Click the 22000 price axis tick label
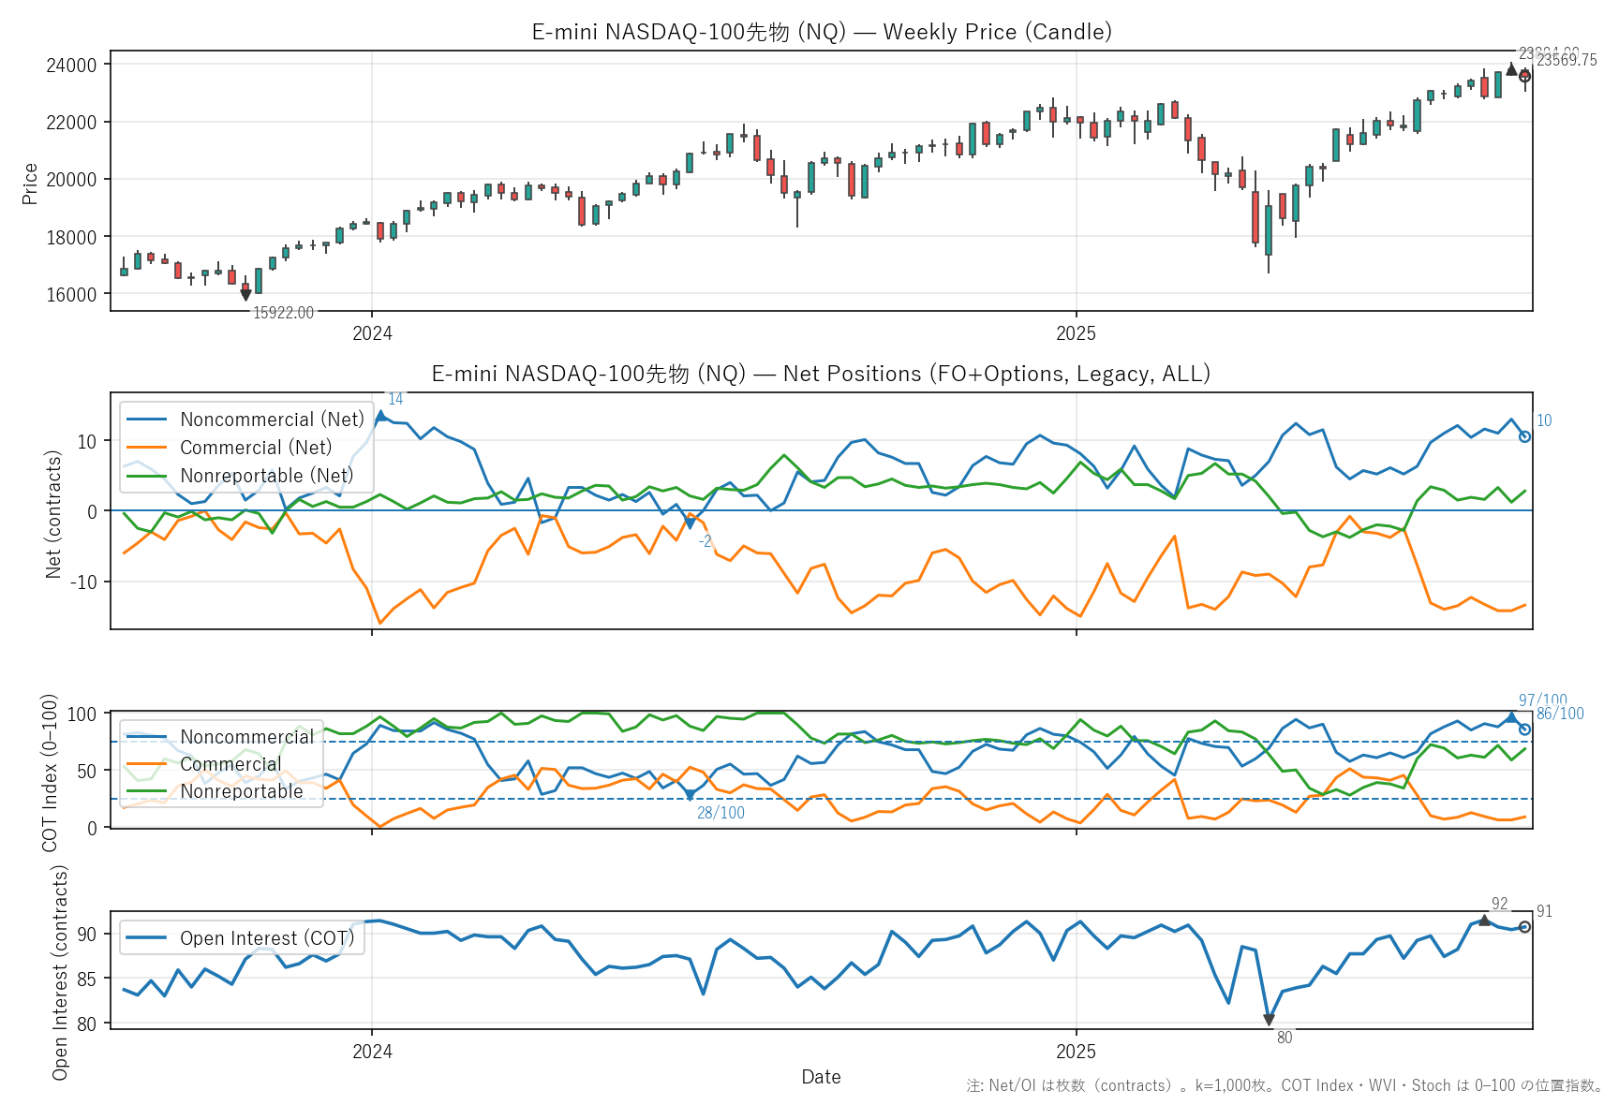Screen dimensions: 1619x1105 click(71, 122)
